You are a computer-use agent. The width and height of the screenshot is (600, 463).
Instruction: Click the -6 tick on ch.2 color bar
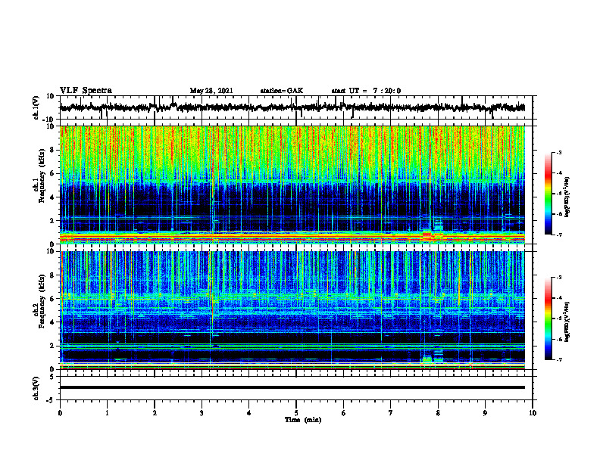559,339
